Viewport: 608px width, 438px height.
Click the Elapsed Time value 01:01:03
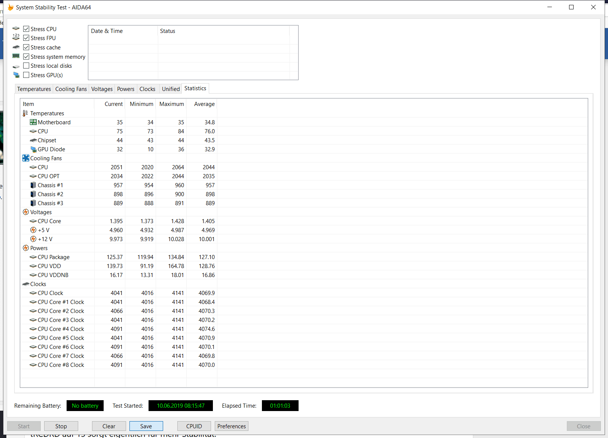click(280, 405)
